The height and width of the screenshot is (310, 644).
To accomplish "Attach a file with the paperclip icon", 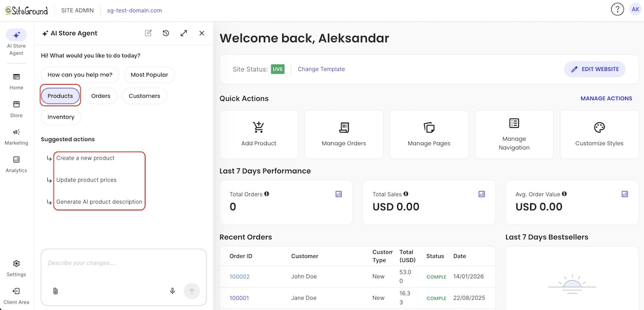I will click(55, 291).
